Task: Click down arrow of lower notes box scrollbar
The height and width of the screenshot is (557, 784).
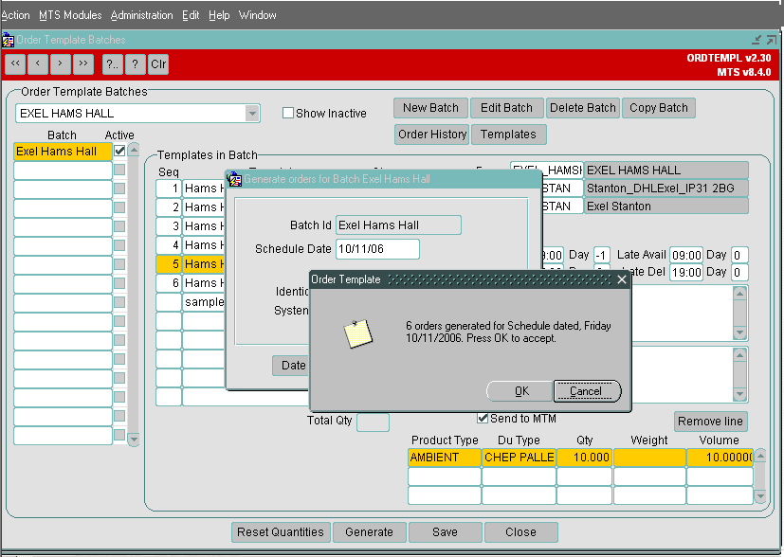Action: (x=740, y=395)
